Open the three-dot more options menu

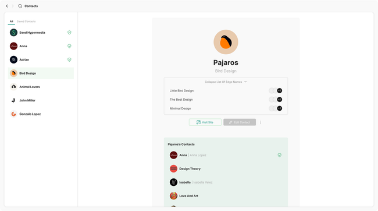(261, 122)
